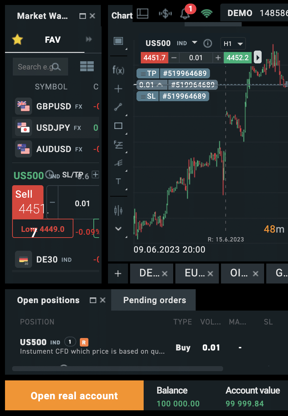Viewport: 288px width, 416px height.
Task: Switch Market Watch to grid view
Action: (x=87, y=66)
